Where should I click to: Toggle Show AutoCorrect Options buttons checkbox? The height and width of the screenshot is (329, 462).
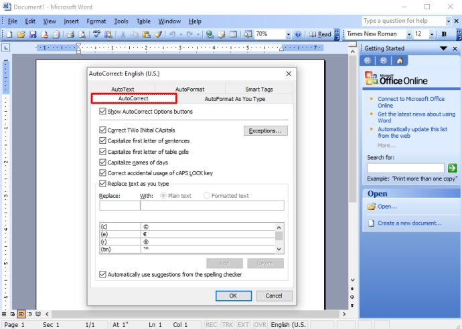tap(102, 112)
